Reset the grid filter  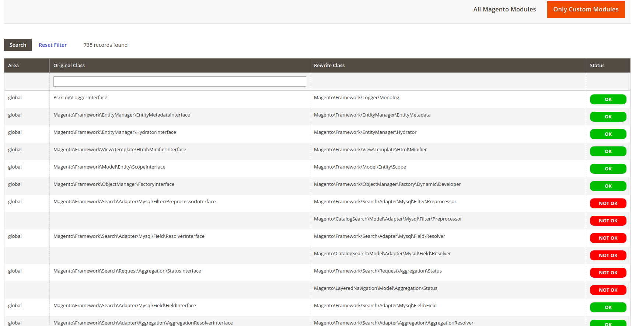pos(53,45)
